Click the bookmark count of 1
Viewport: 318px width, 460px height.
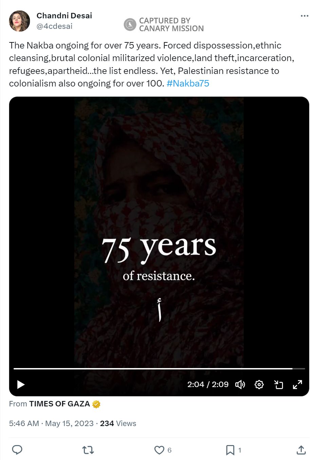pos(240,450)
